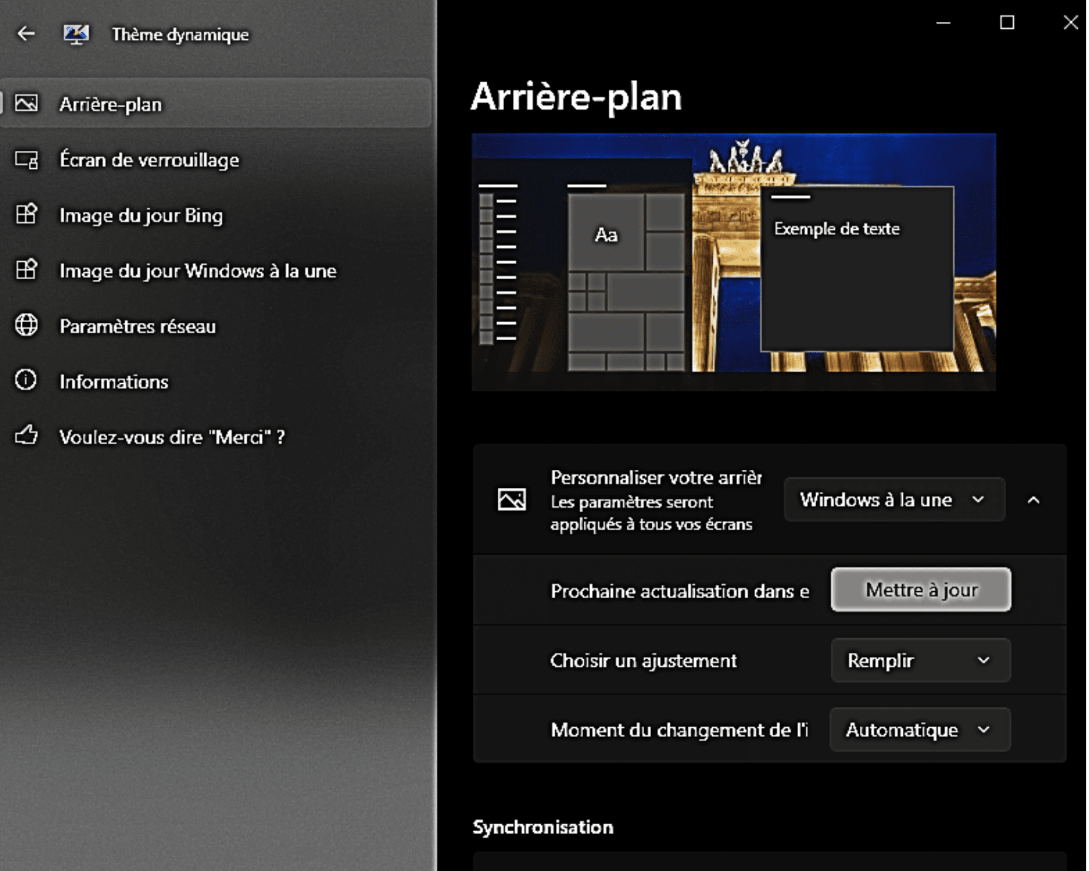Expand the Remplir ajustement dropdown

pos(920,660)
